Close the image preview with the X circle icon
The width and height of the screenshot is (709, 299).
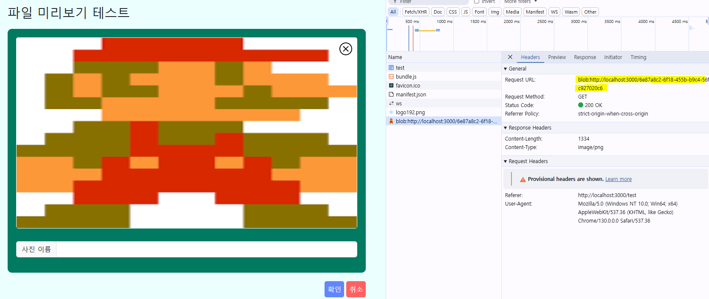pos(346,49)
